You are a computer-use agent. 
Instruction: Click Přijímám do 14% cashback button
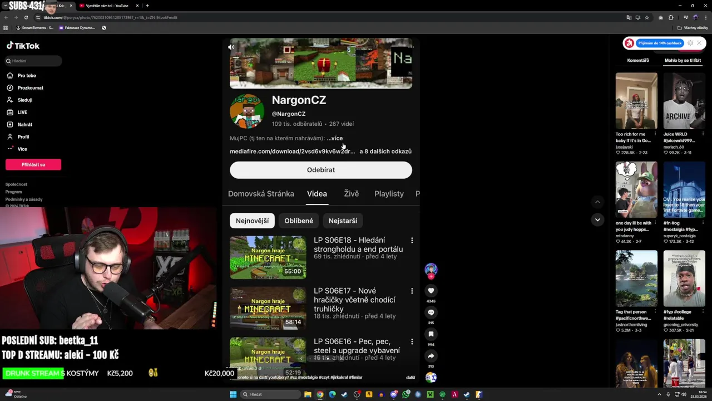tap(660, 43)
